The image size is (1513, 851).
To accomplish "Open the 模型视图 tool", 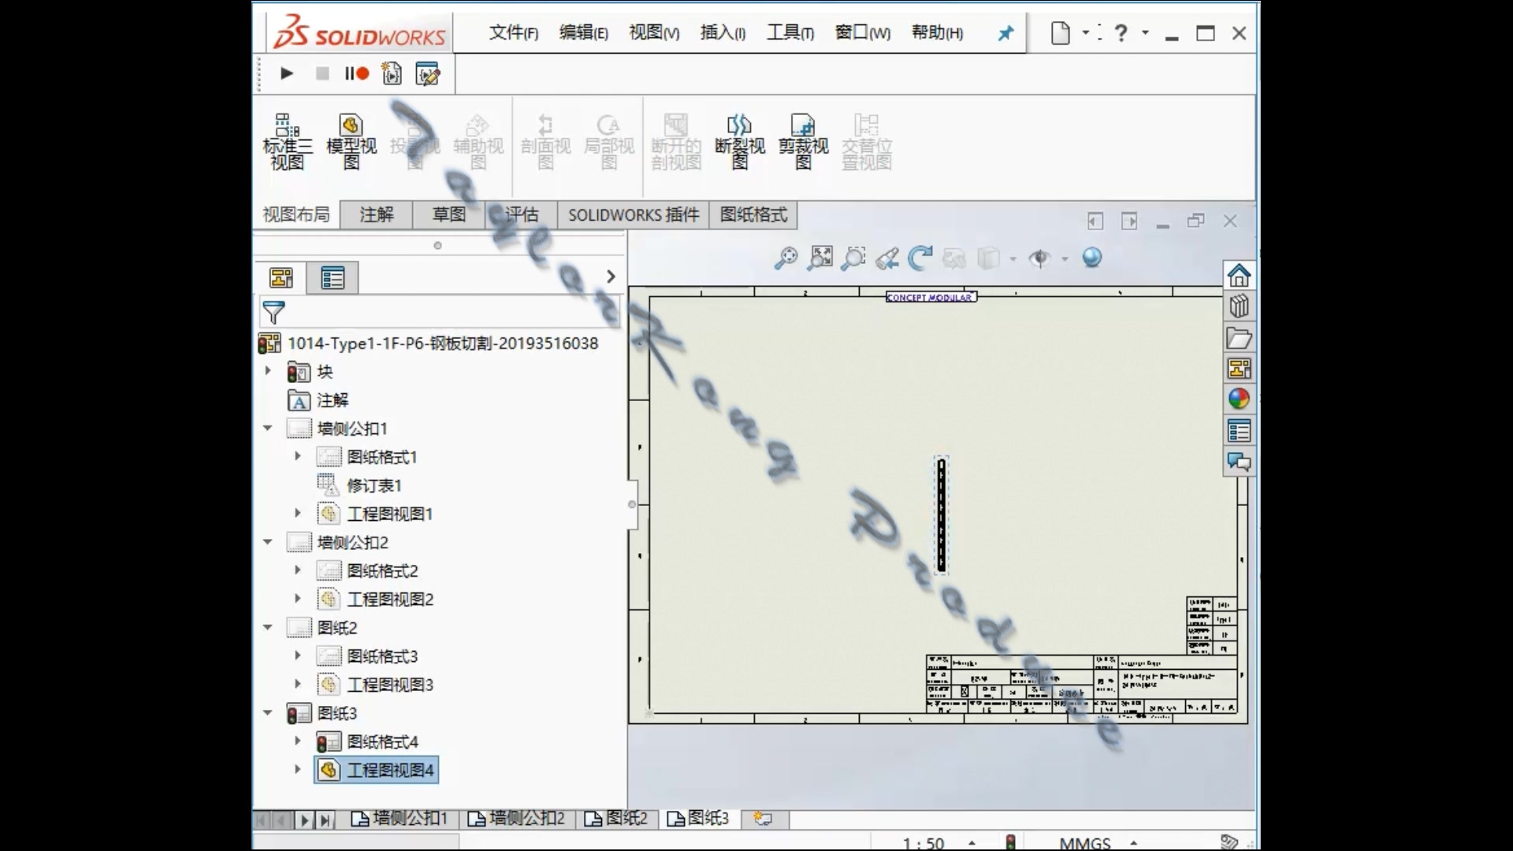I will tap(351, 142).
